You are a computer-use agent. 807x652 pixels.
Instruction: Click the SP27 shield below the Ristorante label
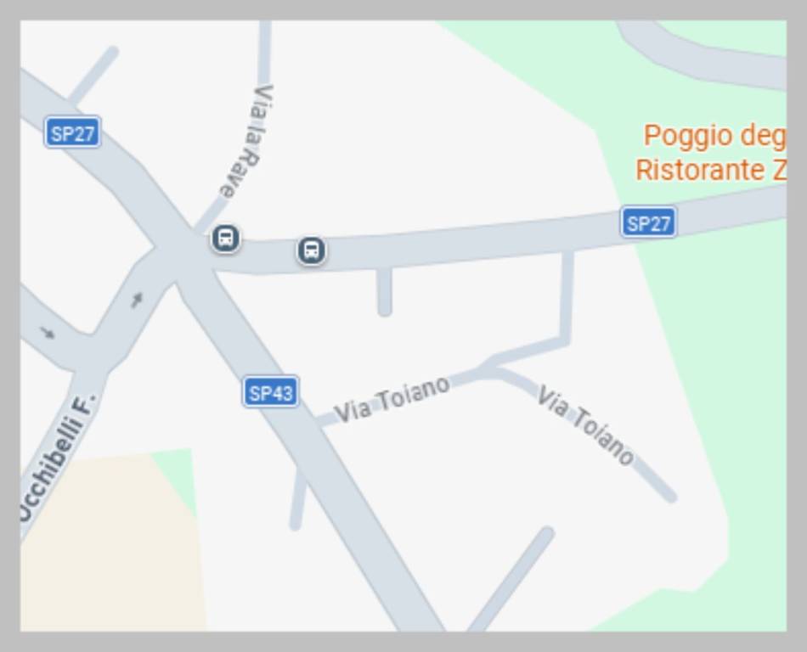pyautogui.click(x=648, y=222)
